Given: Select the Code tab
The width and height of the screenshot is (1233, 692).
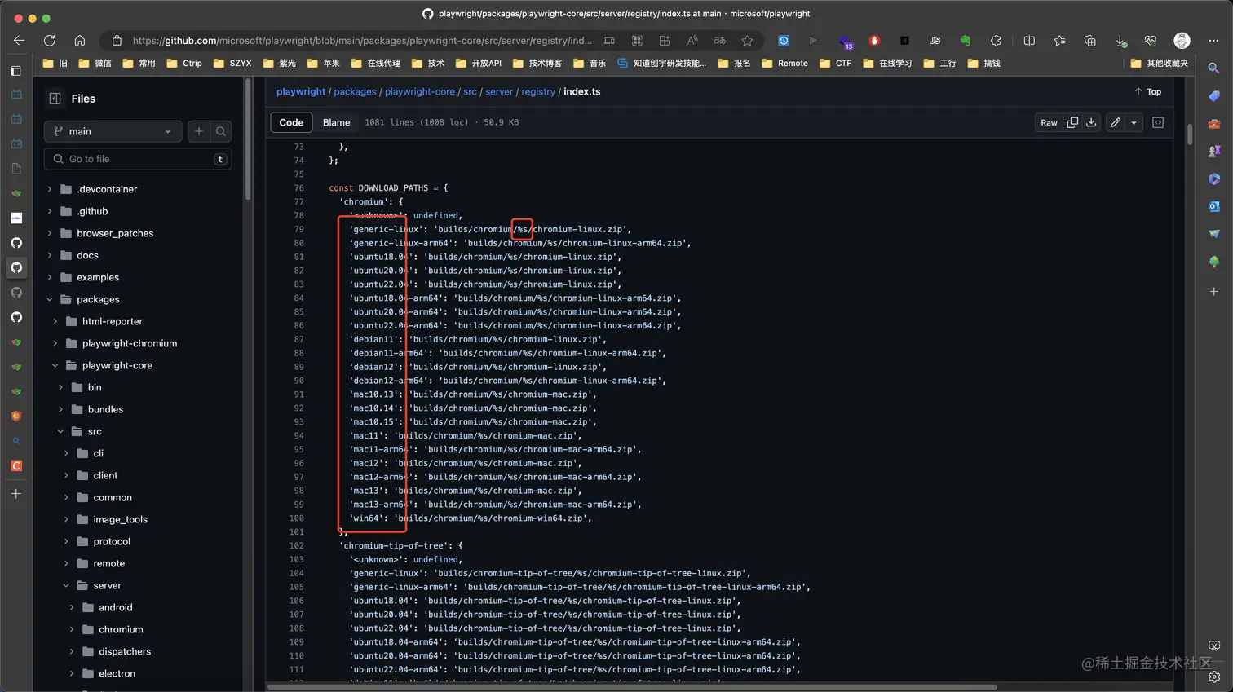Looking at the screenshot, I should (x=291, y=122).
